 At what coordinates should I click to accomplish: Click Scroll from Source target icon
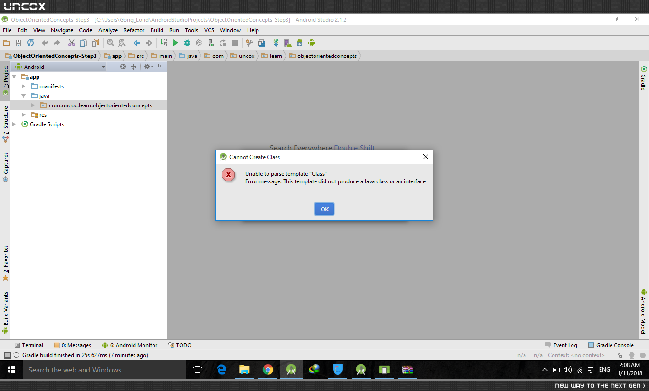pyautogui.click(x=123, y=67)
